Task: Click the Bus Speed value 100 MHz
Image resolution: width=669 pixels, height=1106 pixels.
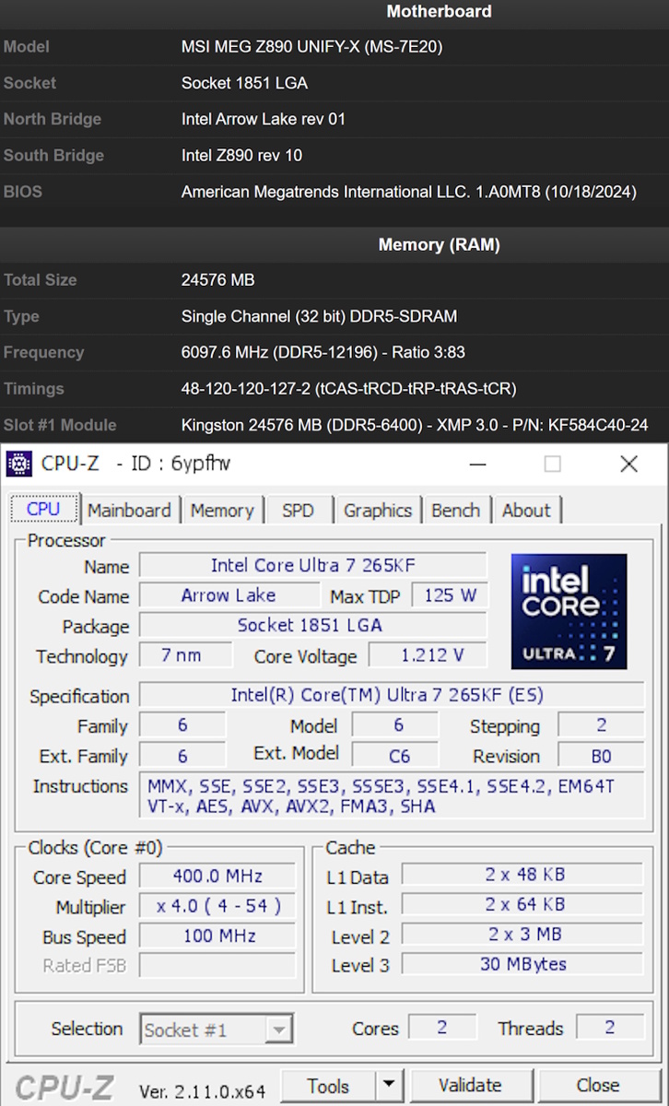Action: click(217, 936)
